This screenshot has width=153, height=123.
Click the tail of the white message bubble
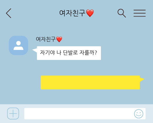tap(35, 50)
